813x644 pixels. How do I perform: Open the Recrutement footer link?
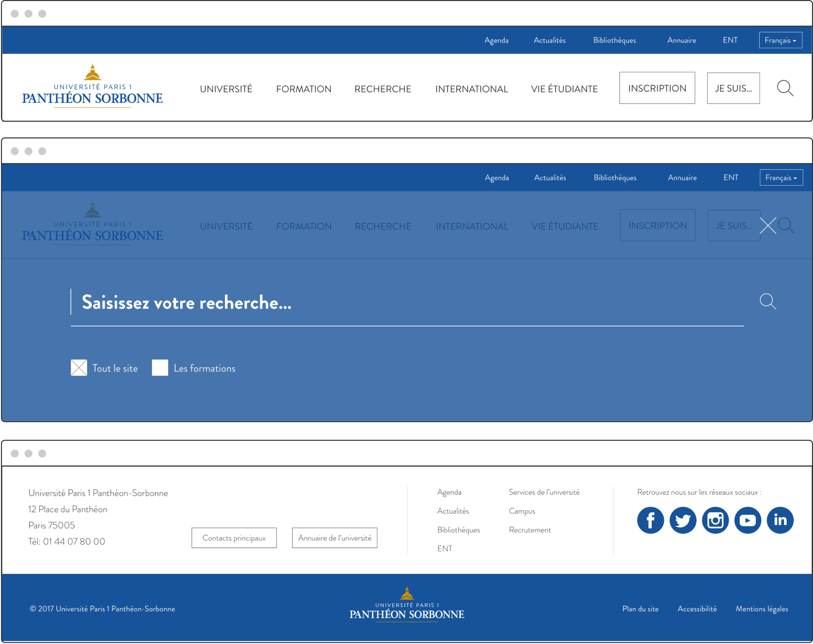pos(530,530)
